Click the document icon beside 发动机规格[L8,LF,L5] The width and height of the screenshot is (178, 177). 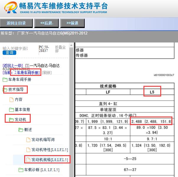point(28,160)
